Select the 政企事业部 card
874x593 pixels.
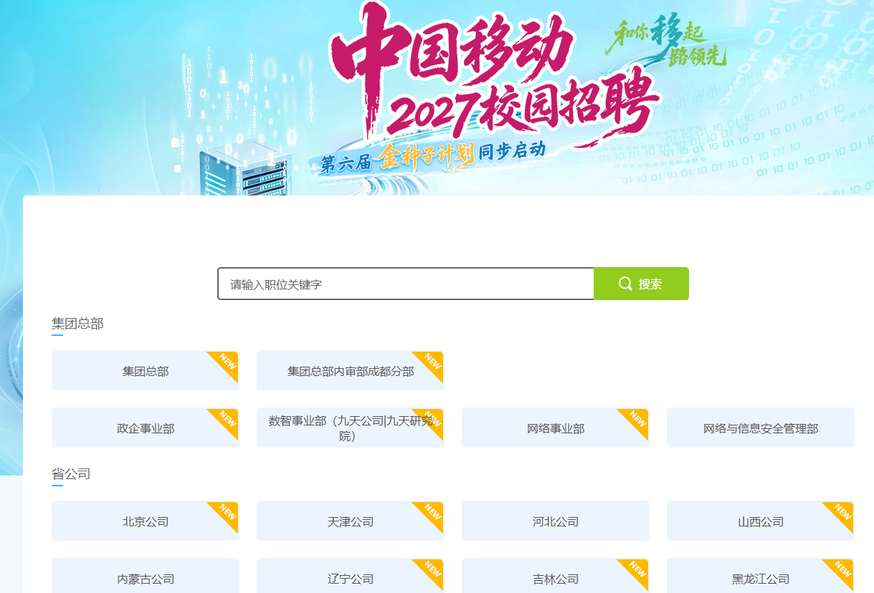146,428
